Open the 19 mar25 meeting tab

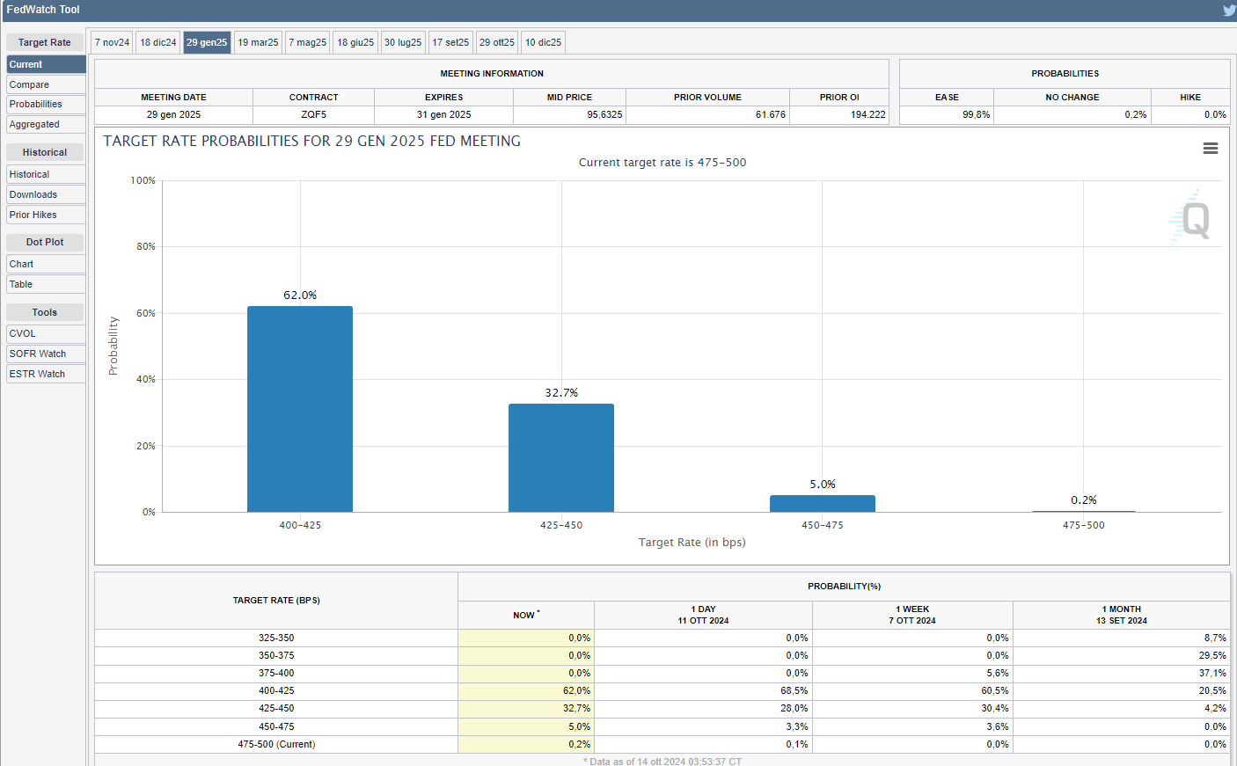click(258, 42)
